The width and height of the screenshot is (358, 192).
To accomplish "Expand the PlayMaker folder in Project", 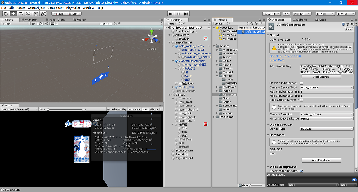I will point(217,87).
